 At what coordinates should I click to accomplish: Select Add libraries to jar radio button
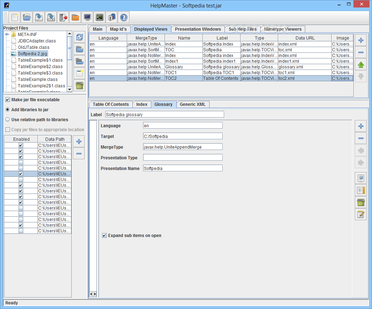(7, 110)
